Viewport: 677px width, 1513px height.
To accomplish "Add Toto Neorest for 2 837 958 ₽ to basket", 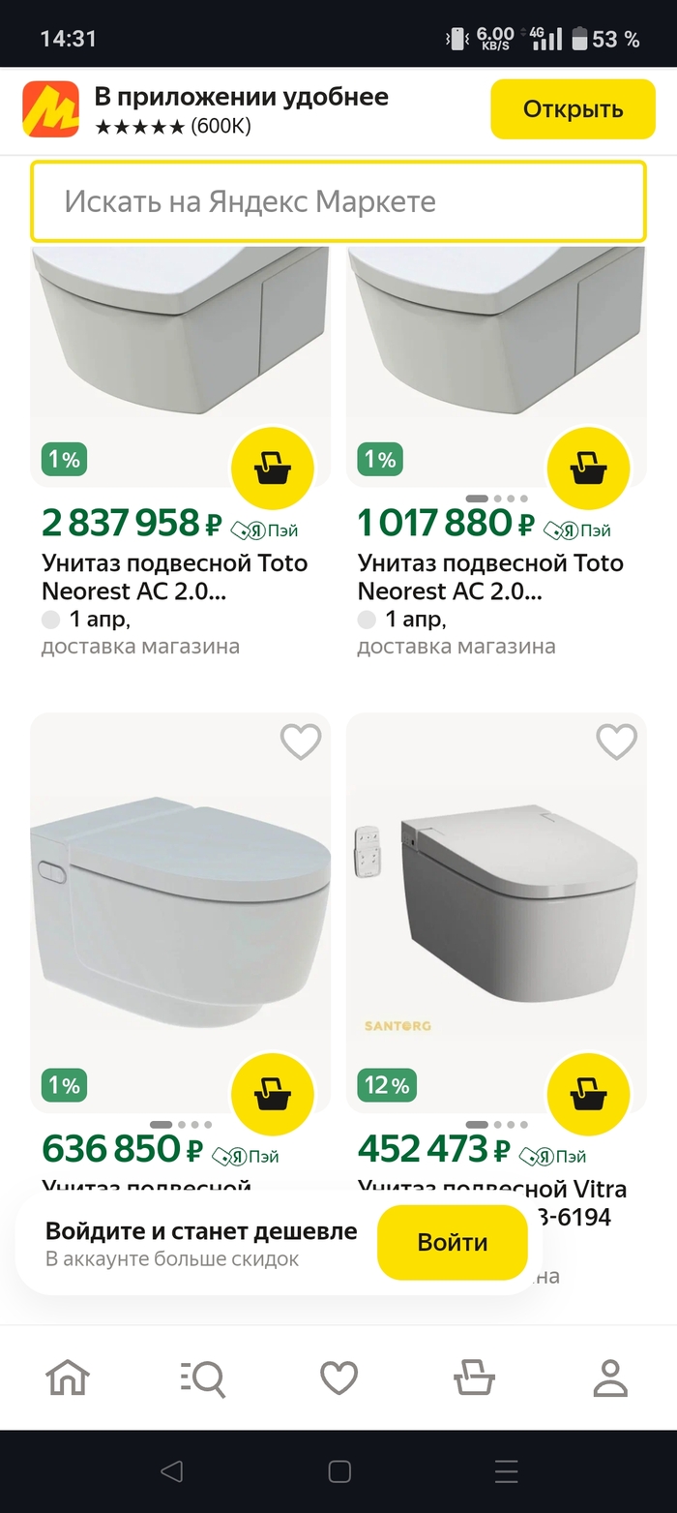I will tap(272, 467).
